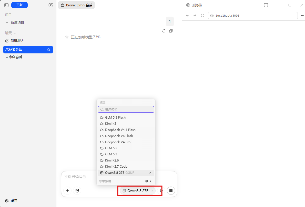This screenshot has width=305, height=207.
Task: Choose GLM 5.2 model
Action: tap(126, 148)
